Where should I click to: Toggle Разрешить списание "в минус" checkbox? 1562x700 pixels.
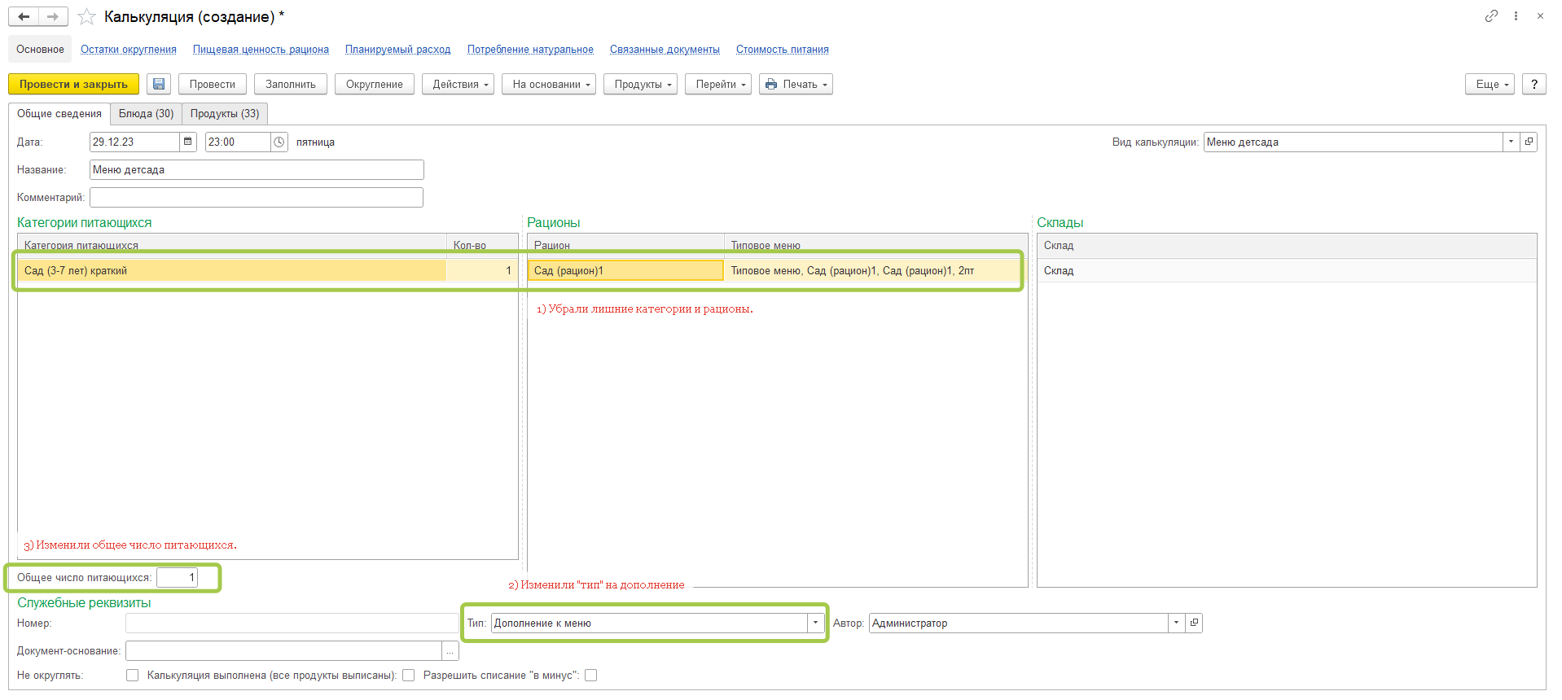(x=591, y=675)
